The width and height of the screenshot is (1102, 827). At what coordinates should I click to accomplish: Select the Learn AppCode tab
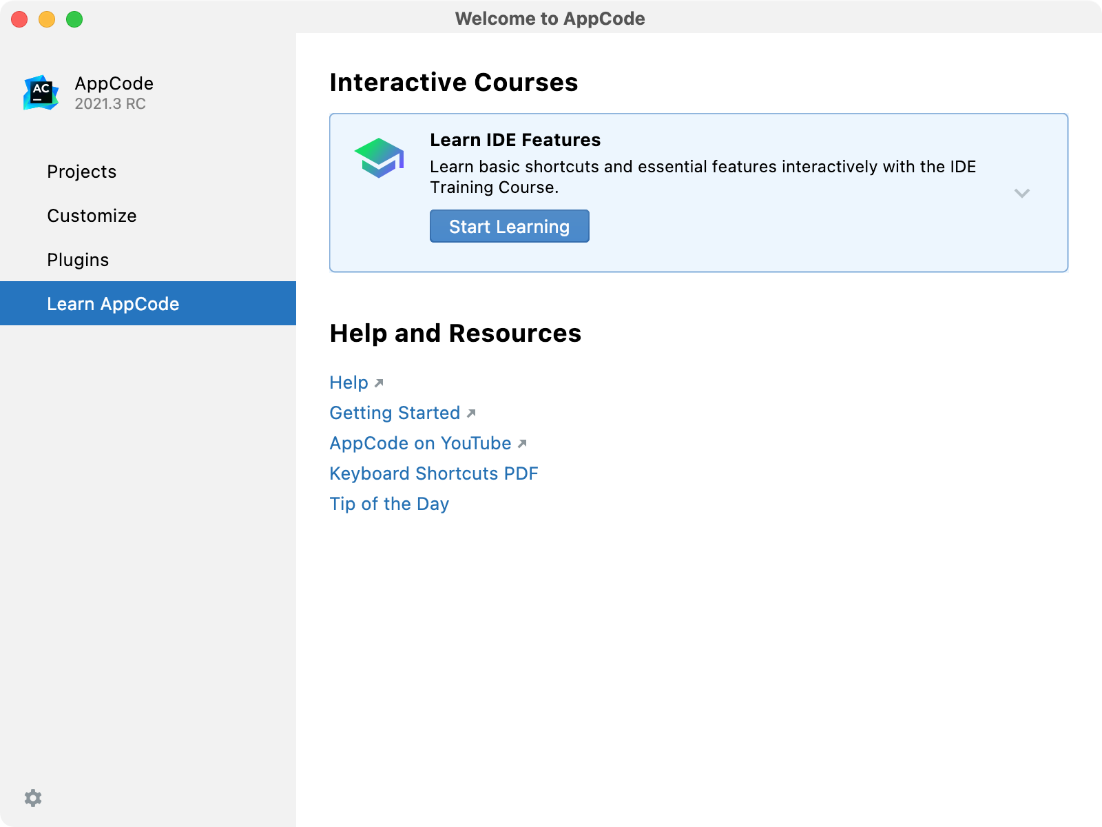coord(113,304)
